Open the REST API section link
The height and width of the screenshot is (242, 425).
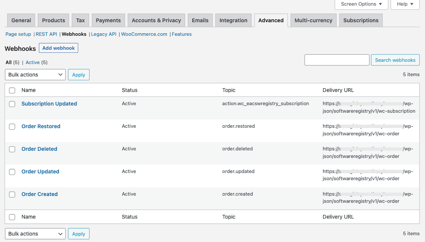click(x=46, y=34)
